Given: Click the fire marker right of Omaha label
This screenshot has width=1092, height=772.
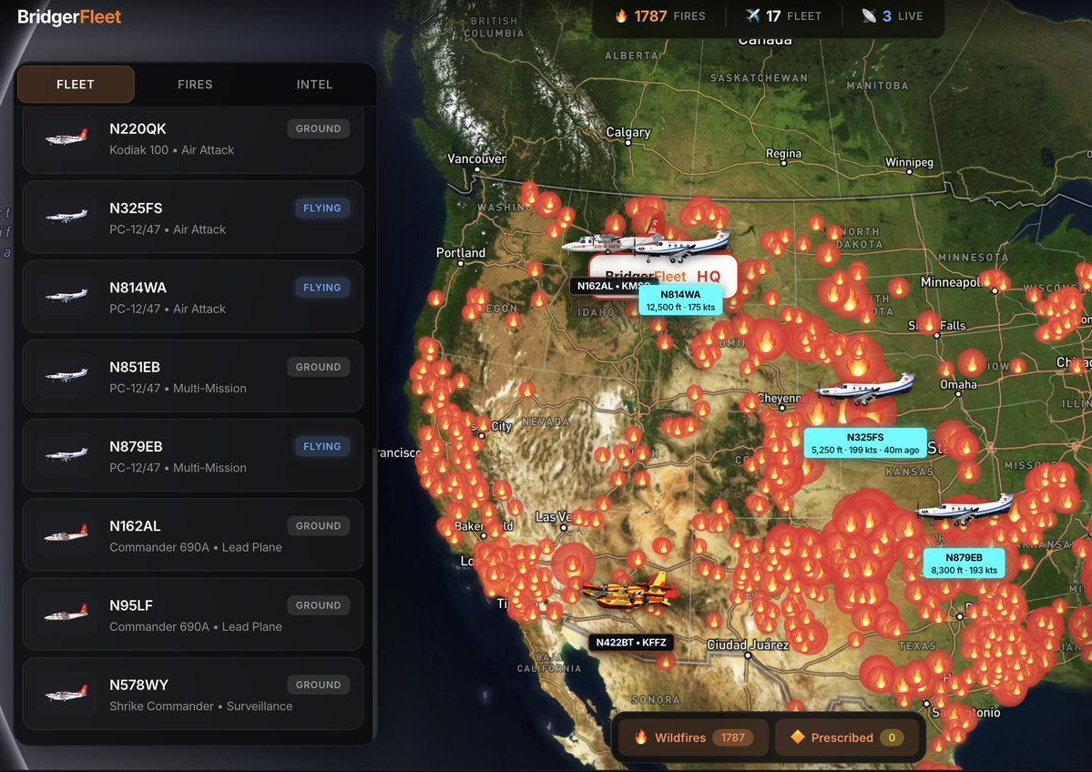Looking at the screenshot, I should pyautogui.click(x=972, y=363).
